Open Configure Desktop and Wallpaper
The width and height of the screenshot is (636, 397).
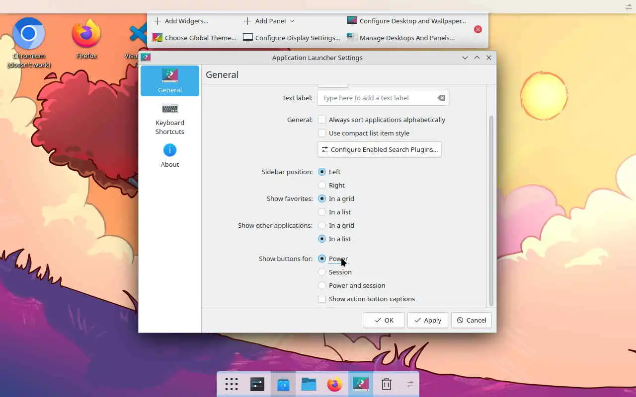point(407,21)
